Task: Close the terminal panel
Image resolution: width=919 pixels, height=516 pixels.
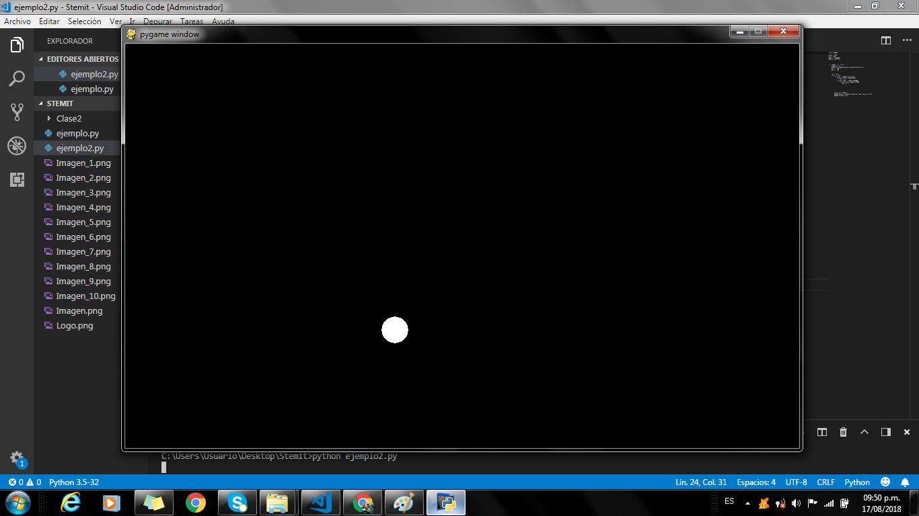Action: click(x=907, y=432)
